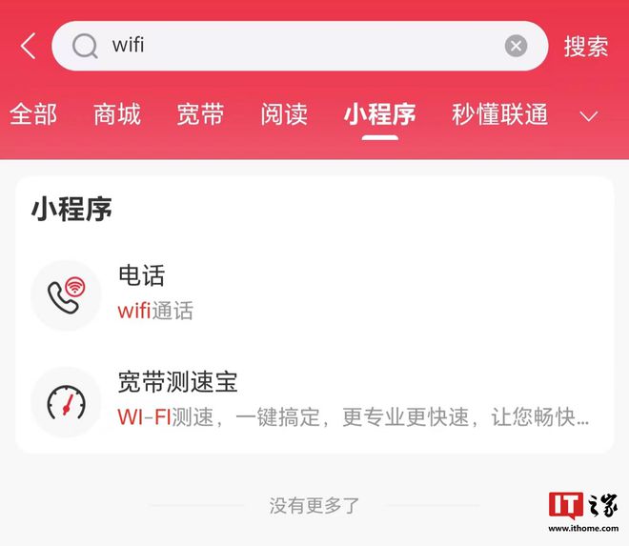The width and height of the screenshot is (629, 546).
Task: Open the 电话 wifi phone icon
Action: (66, 295)
